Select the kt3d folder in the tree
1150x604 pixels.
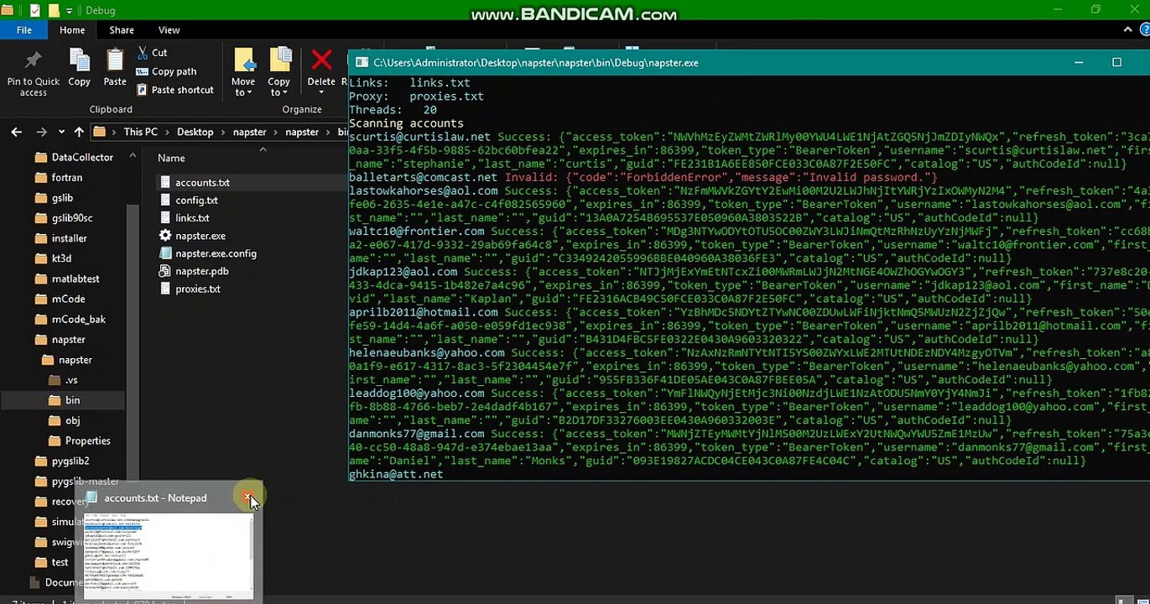click(61, 258)
